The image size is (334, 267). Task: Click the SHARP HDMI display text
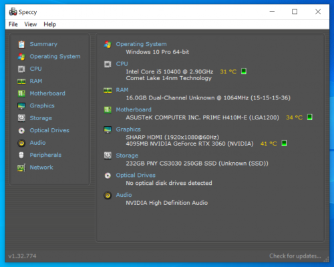[172, 138]
